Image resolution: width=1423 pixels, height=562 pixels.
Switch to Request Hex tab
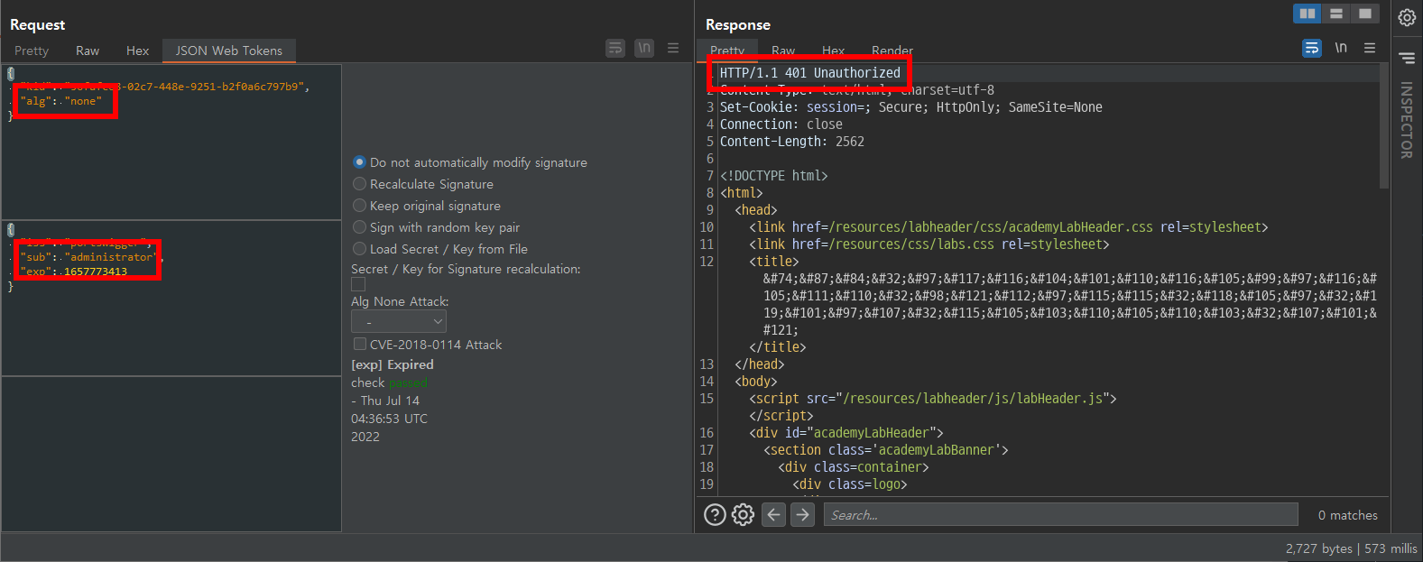[x=137, y=51]
